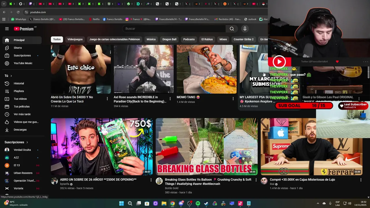
Task: Open the Ibai channel name link
Action: pos(272,184)
